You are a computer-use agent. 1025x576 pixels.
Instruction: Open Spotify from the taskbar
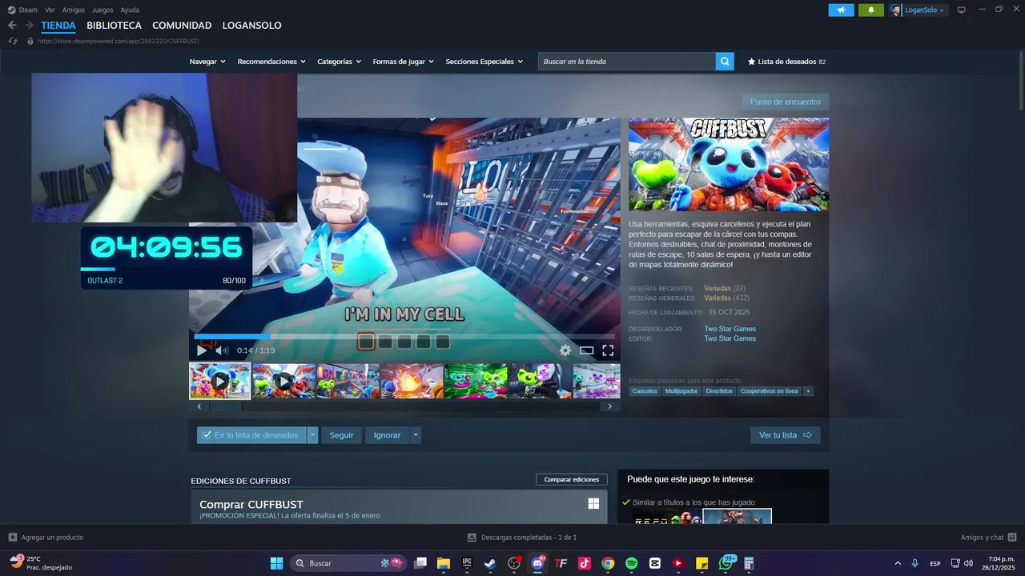(x=631, y=563)
